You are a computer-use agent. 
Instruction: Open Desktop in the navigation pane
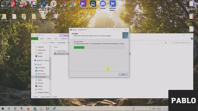coord(41,71)
